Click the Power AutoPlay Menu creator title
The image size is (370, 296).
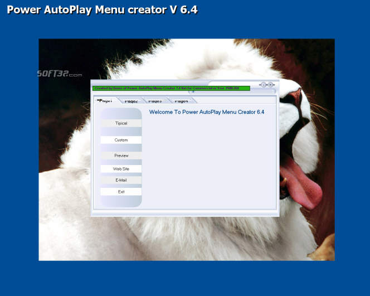(x=102, y=10)
